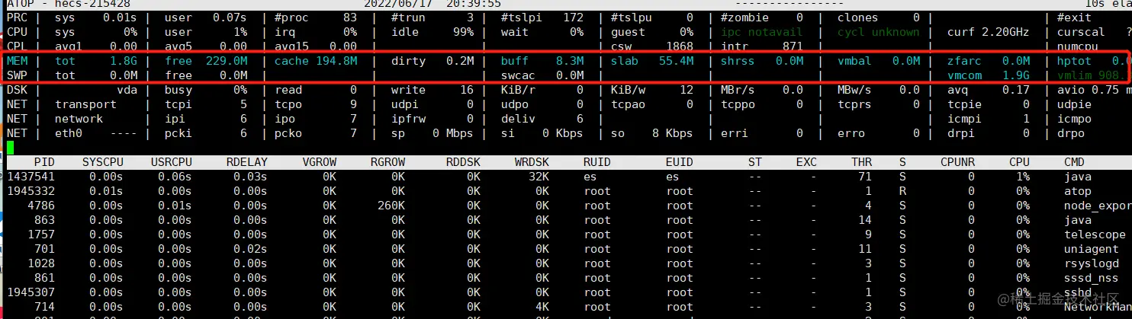
Task: Select the 'avg15' label in CPL row
Action: pyautogui.click(x=291, y=46)
